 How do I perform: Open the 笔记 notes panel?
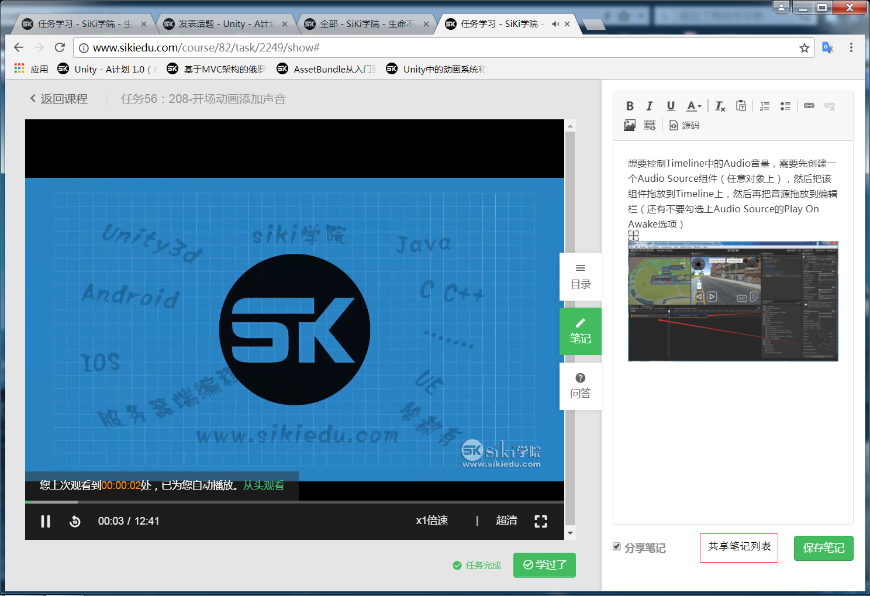pyautogui.click(x=581, y=331)
